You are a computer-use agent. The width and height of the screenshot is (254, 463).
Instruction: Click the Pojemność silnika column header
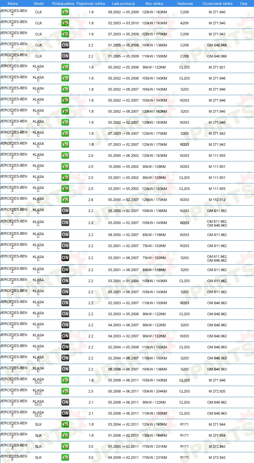click(91, 4)
